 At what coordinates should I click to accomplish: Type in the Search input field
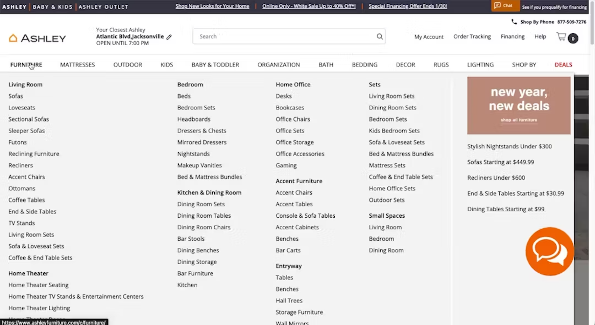(x=284, y=36)
